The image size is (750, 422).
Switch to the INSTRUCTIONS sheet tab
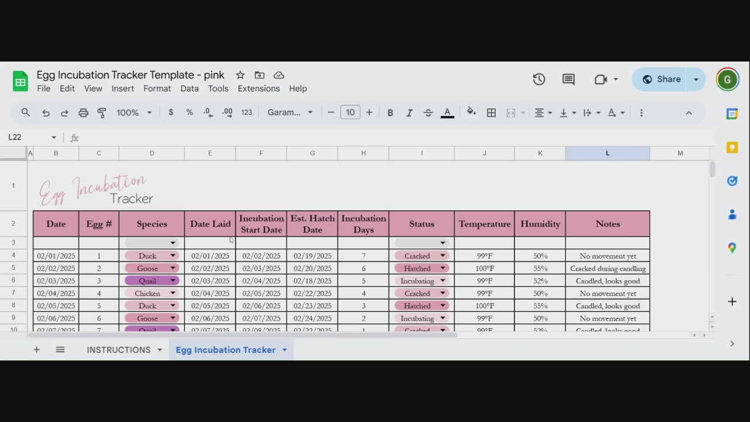click(118, 350)
